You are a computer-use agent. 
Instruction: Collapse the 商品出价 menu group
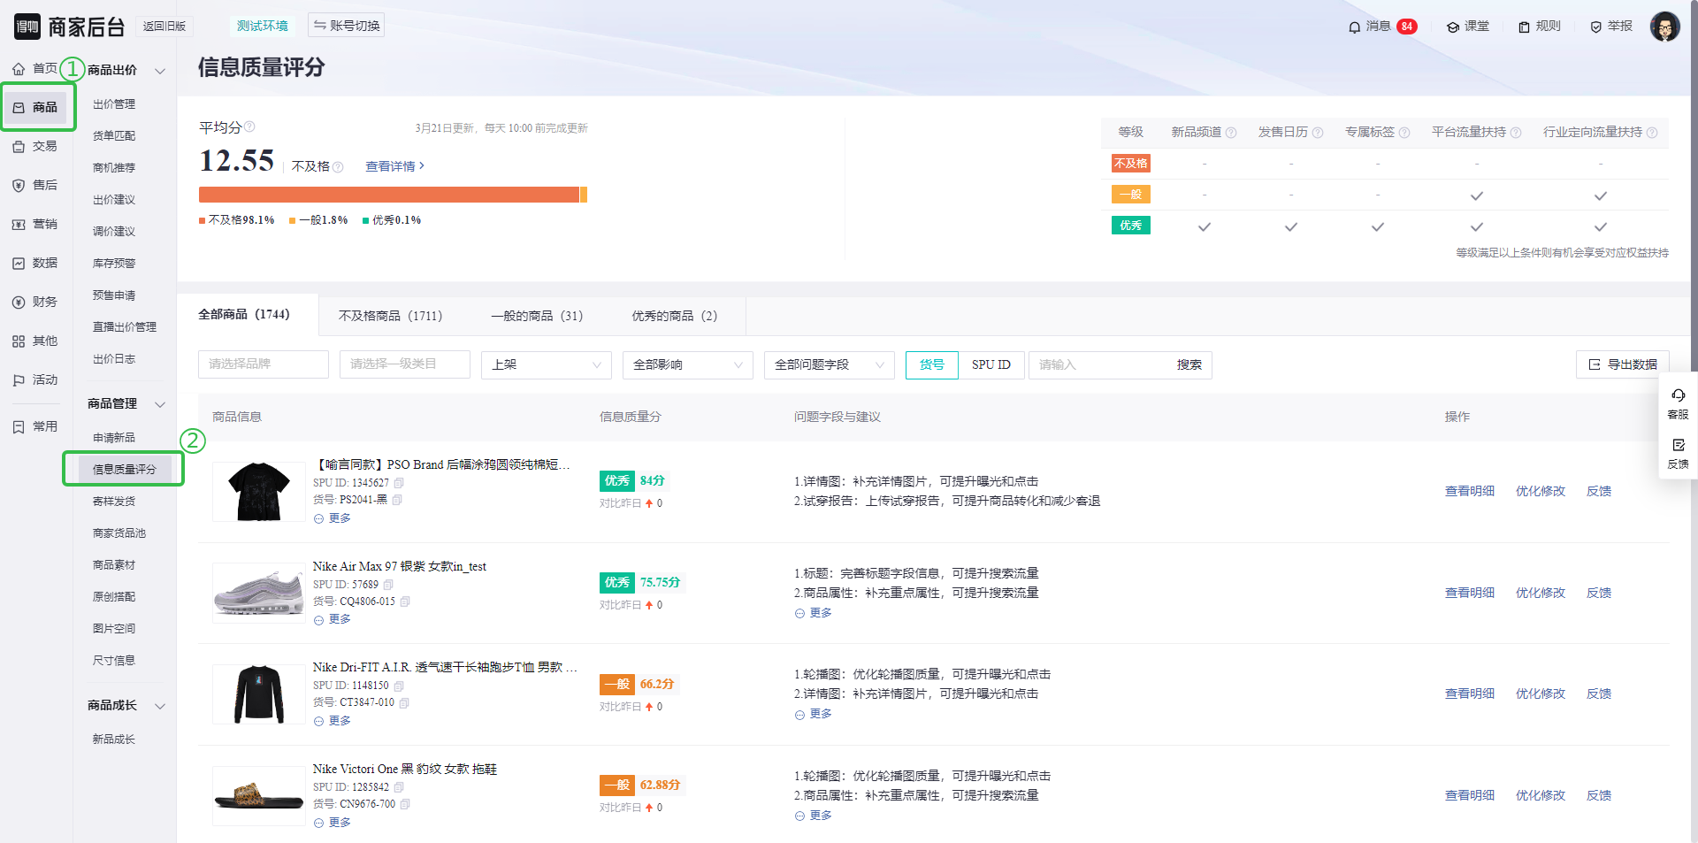point(160,71)
